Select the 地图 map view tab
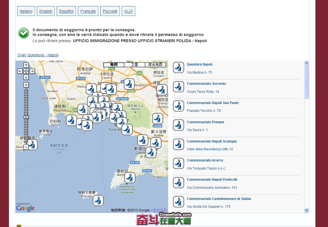This screenshot has width=328, height=227. coord(114,64)
